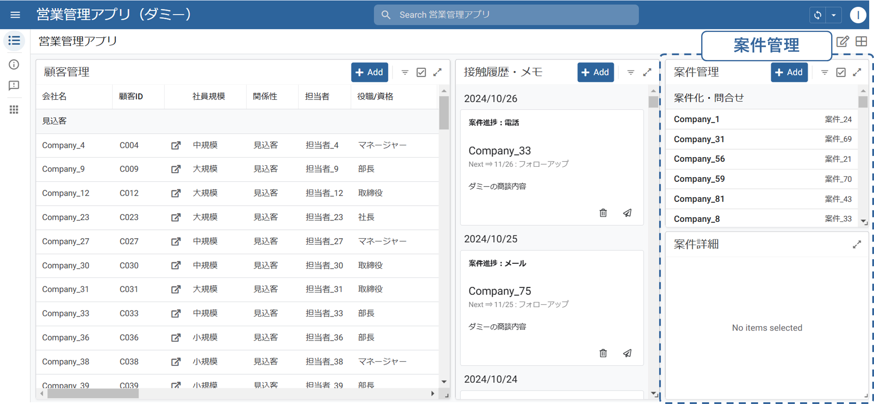
Task: Open the dropdown arrow beside the refresh button
Action: (x=834, y=14)
